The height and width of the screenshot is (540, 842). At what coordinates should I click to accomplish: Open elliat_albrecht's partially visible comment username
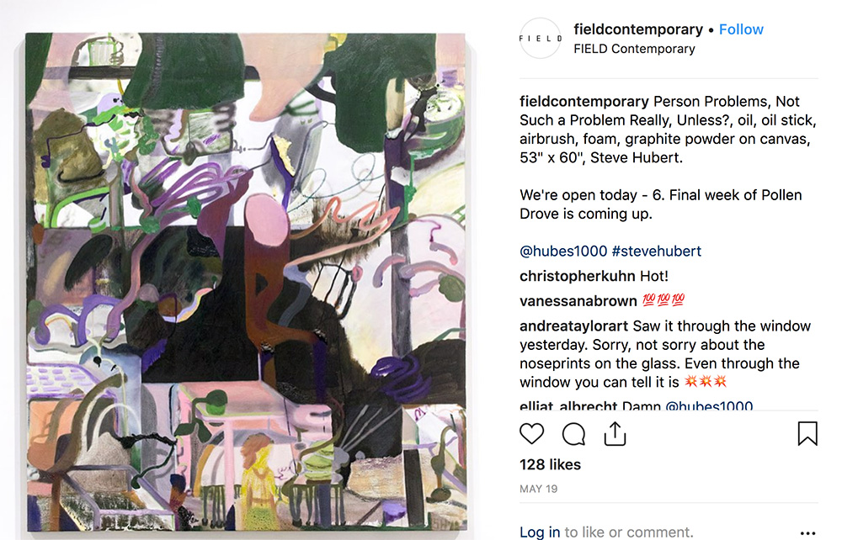[x=568, y=405]
